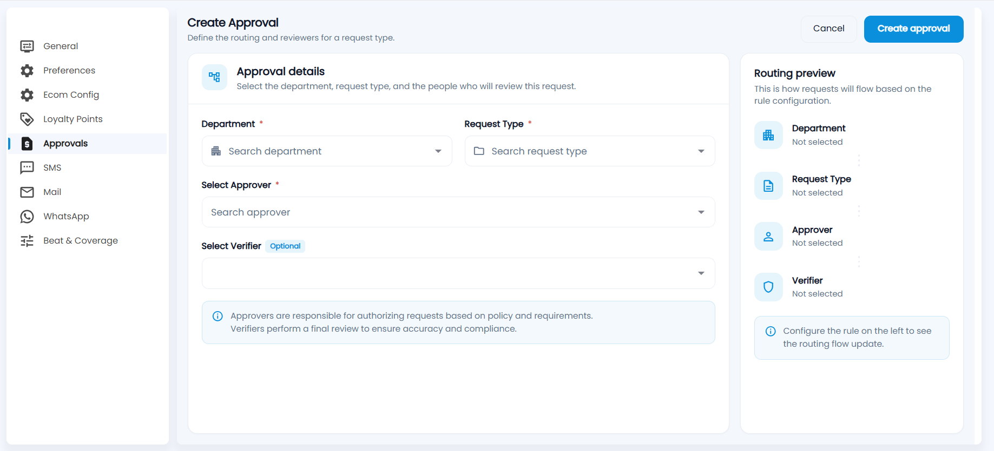Viewport: 994px width, 451px height.
Task: Select Beat & Coverage menu item
Action: 88,241
